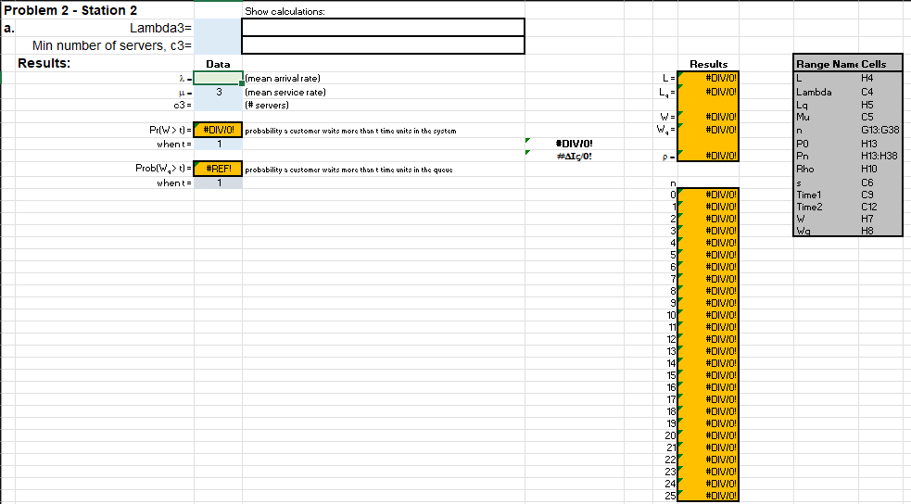The height and width of the screenshot is (504, 911).
Task: Click the rho result cell showing #DIV/0!
Action: tap(708, 155)
